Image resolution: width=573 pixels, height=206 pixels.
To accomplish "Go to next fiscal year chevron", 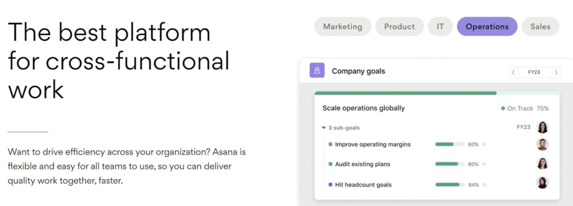I will (x=556, y=72).
